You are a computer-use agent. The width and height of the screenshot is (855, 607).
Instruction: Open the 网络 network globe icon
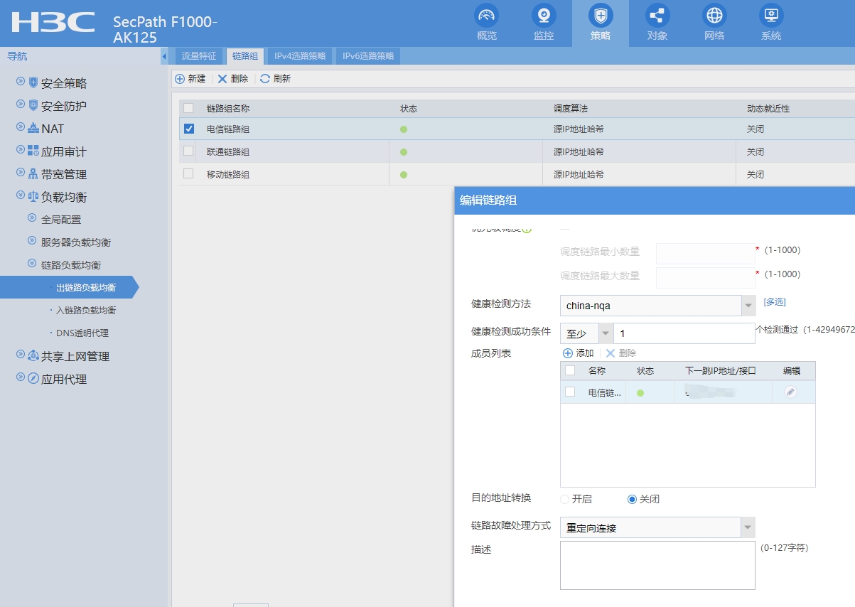click(x=714, y=16)
